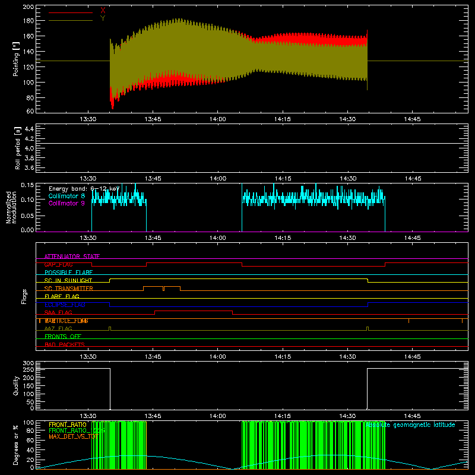Click the FRONTS_OFF flag label

tap(63, 336)
